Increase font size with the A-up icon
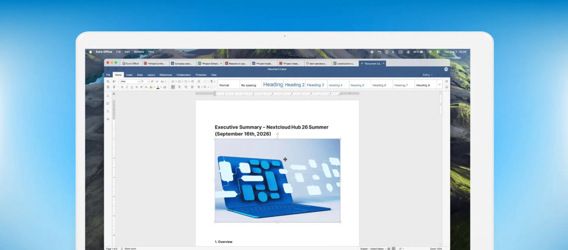This screenshot has width=568, height=250. [x=152, y=81]
